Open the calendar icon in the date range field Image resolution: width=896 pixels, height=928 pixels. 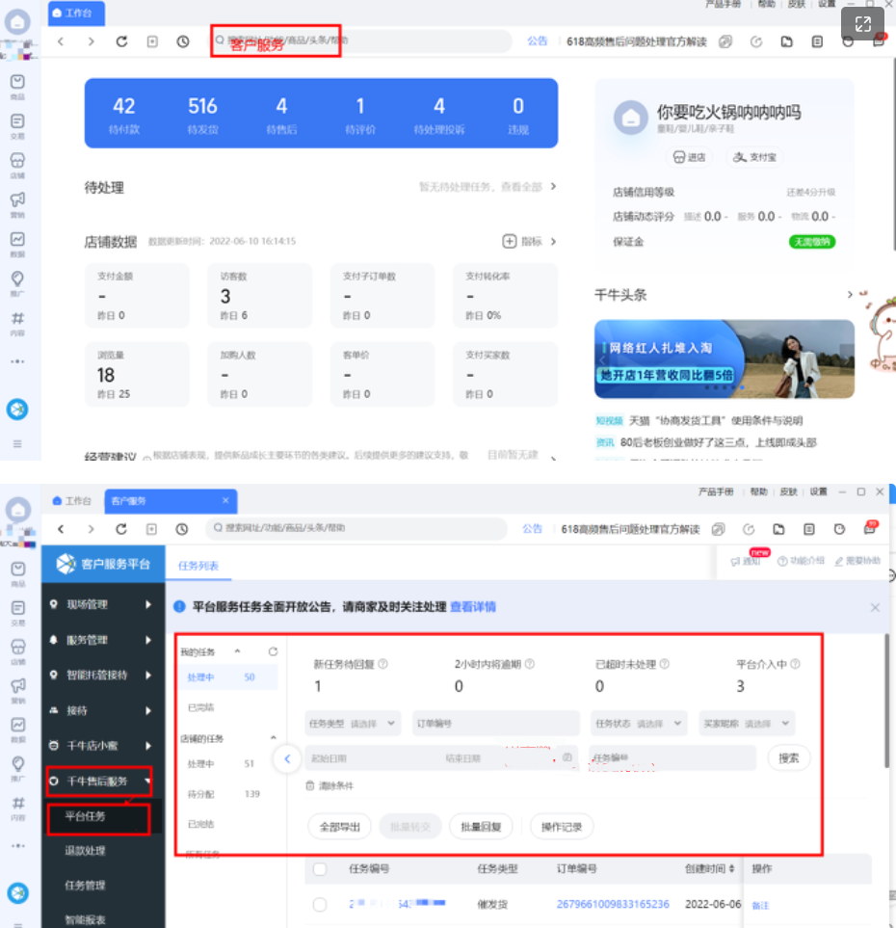(567, 757)
